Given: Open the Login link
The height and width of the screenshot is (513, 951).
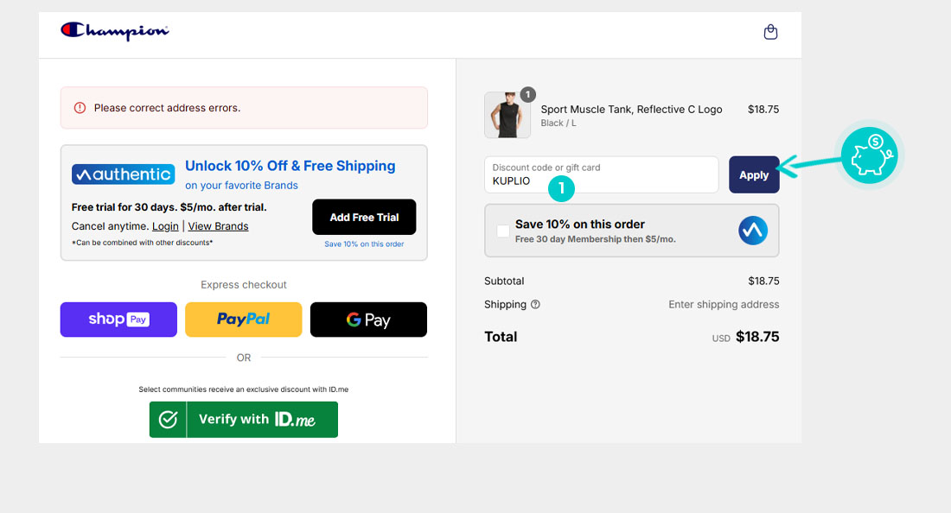Looking at the screenshot, I should tap(165, 226).
